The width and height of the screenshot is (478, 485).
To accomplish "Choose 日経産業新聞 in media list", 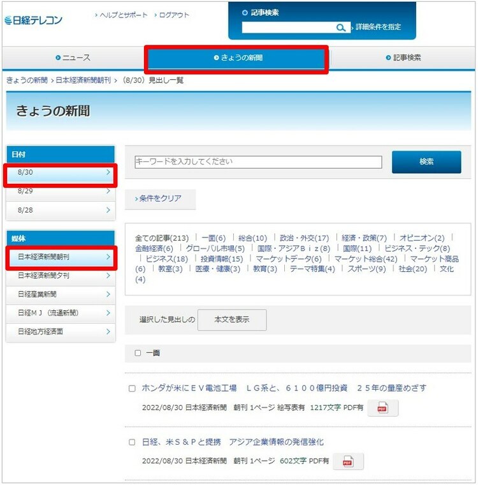I will pyautogui.click(x=61, y=294).
